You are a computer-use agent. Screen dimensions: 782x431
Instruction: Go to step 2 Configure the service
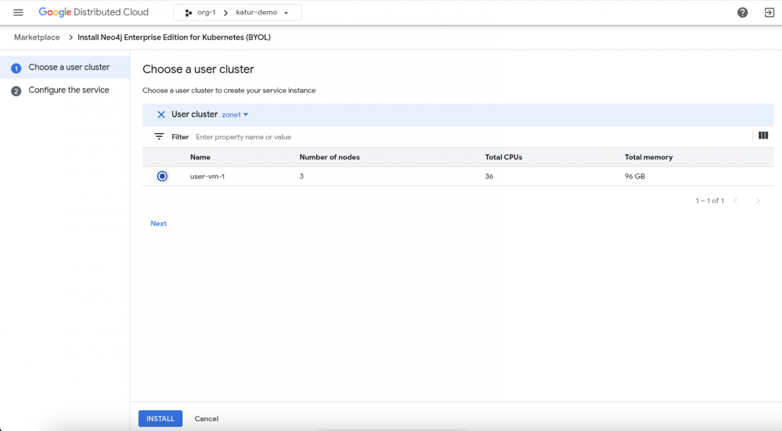[x=65, y=90]
